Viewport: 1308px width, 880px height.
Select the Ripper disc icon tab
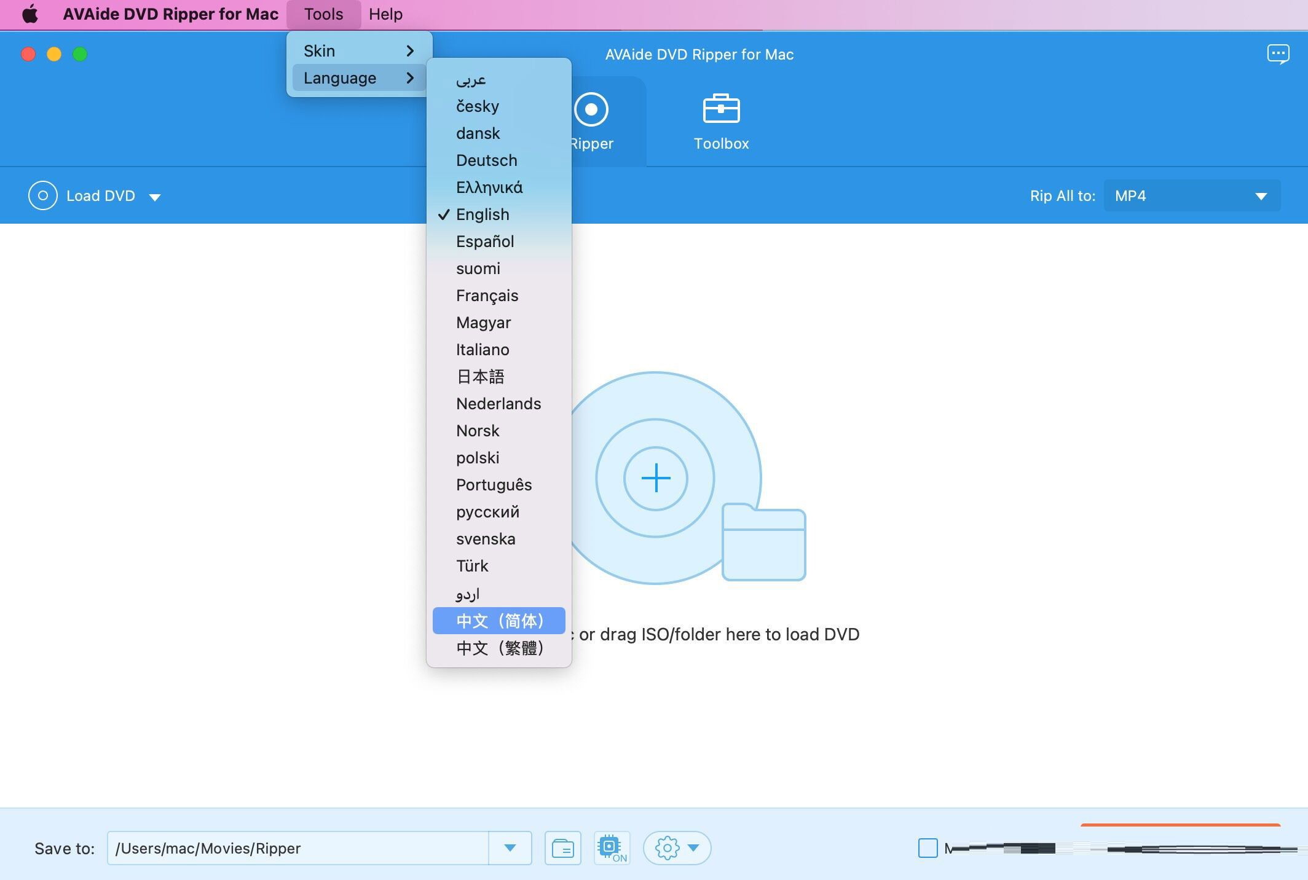[x=591, y=109]
